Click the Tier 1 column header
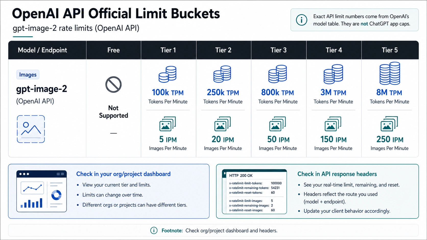The width and height of the screenshot is (427, 240). (x=168, y=50)
